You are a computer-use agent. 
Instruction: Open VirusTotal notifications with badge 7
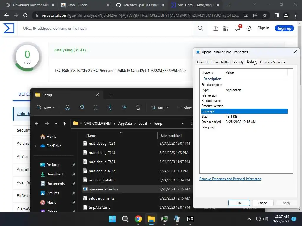click(x=238, y=28)
